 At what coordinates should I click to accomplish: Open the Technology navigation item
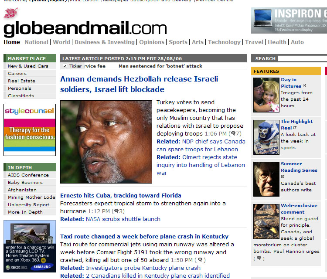pos(225,42)
